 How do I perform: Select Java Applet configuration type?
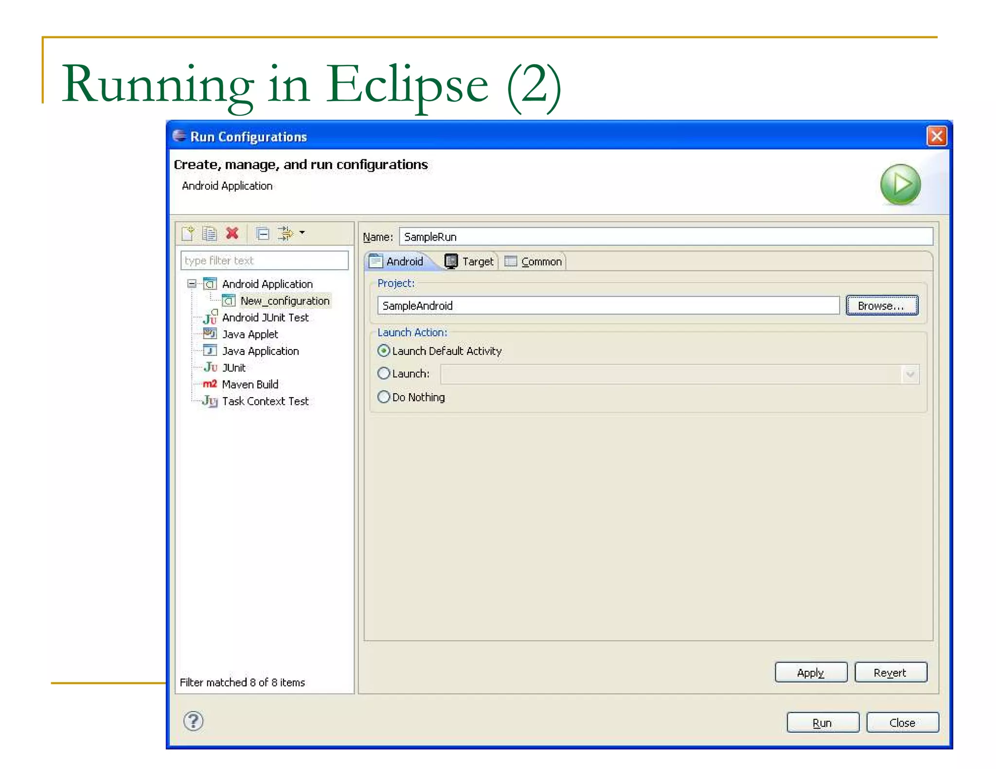click(250, 334)
